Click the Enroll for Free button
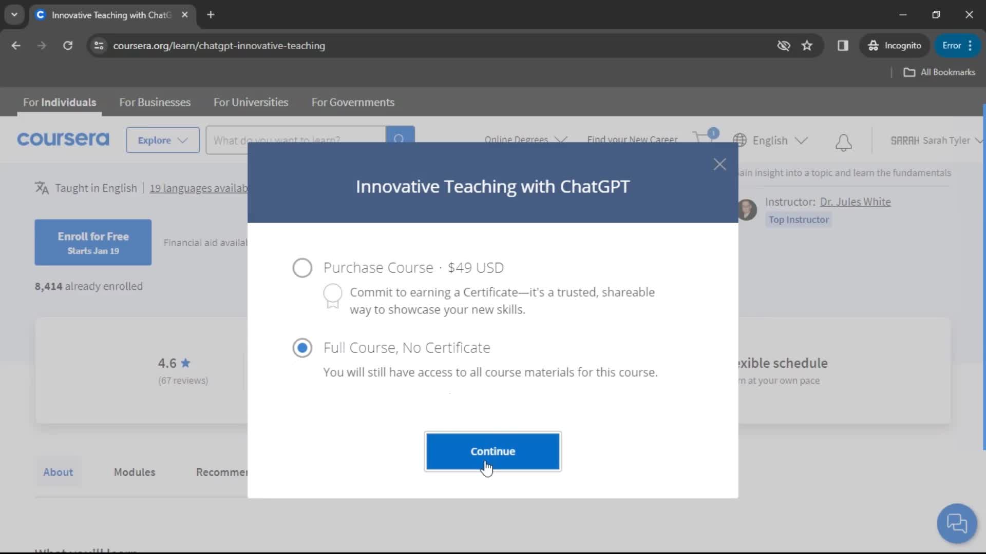 93,242
